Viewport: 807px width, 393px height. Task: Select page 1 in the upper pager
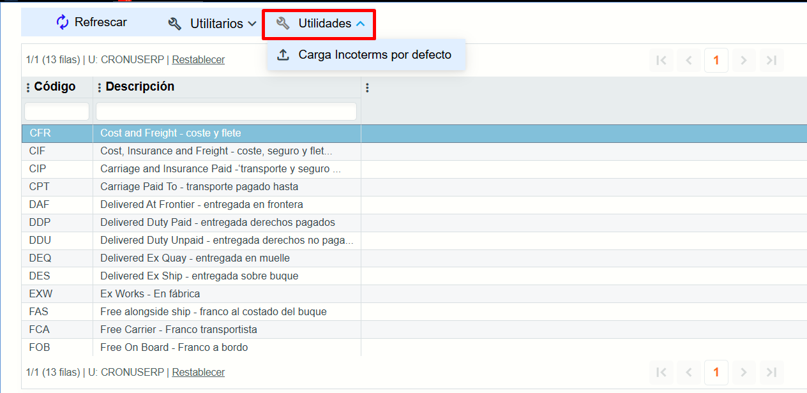pos(716,61)
